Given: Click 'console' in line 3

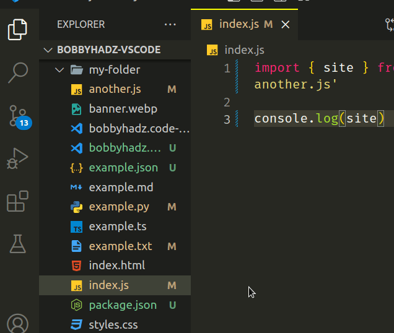Looking at the screenshot, I should pos(281,118).
